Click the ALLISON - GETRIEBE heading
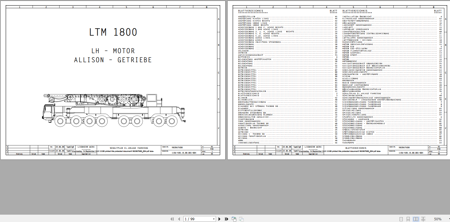Image resolution: width=450 pixels, height=222 pixels. point(113,60)
